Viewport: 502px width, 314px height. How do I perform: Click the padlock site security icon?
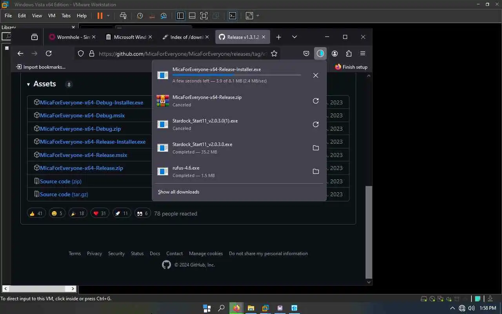click(91, 53)
